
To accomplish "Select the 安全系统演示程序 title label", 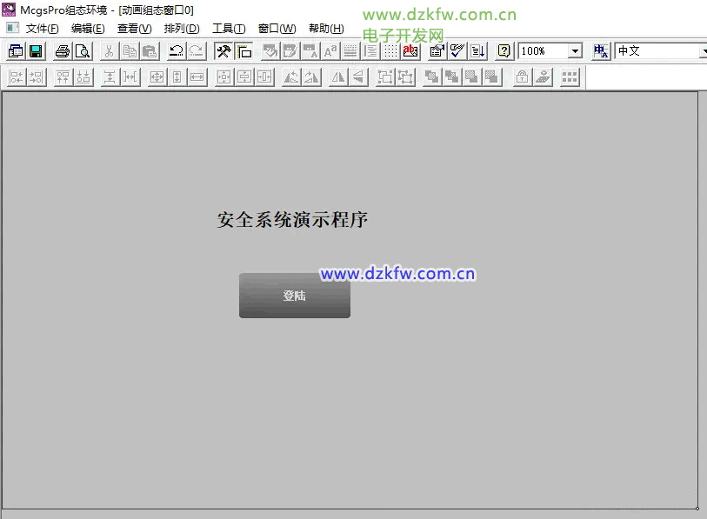I will [292, 220].
